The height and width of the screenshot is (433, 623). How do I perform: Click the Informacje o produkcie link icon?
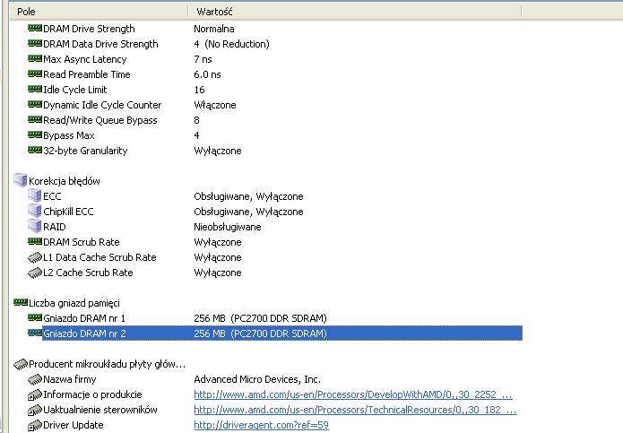coord(35,394)
